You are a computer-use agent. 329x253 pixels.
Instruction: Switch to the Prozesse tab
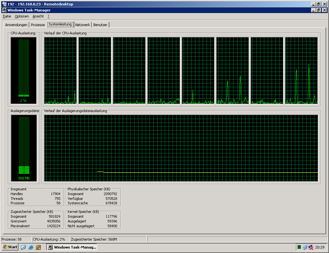[x=38, y=25]
